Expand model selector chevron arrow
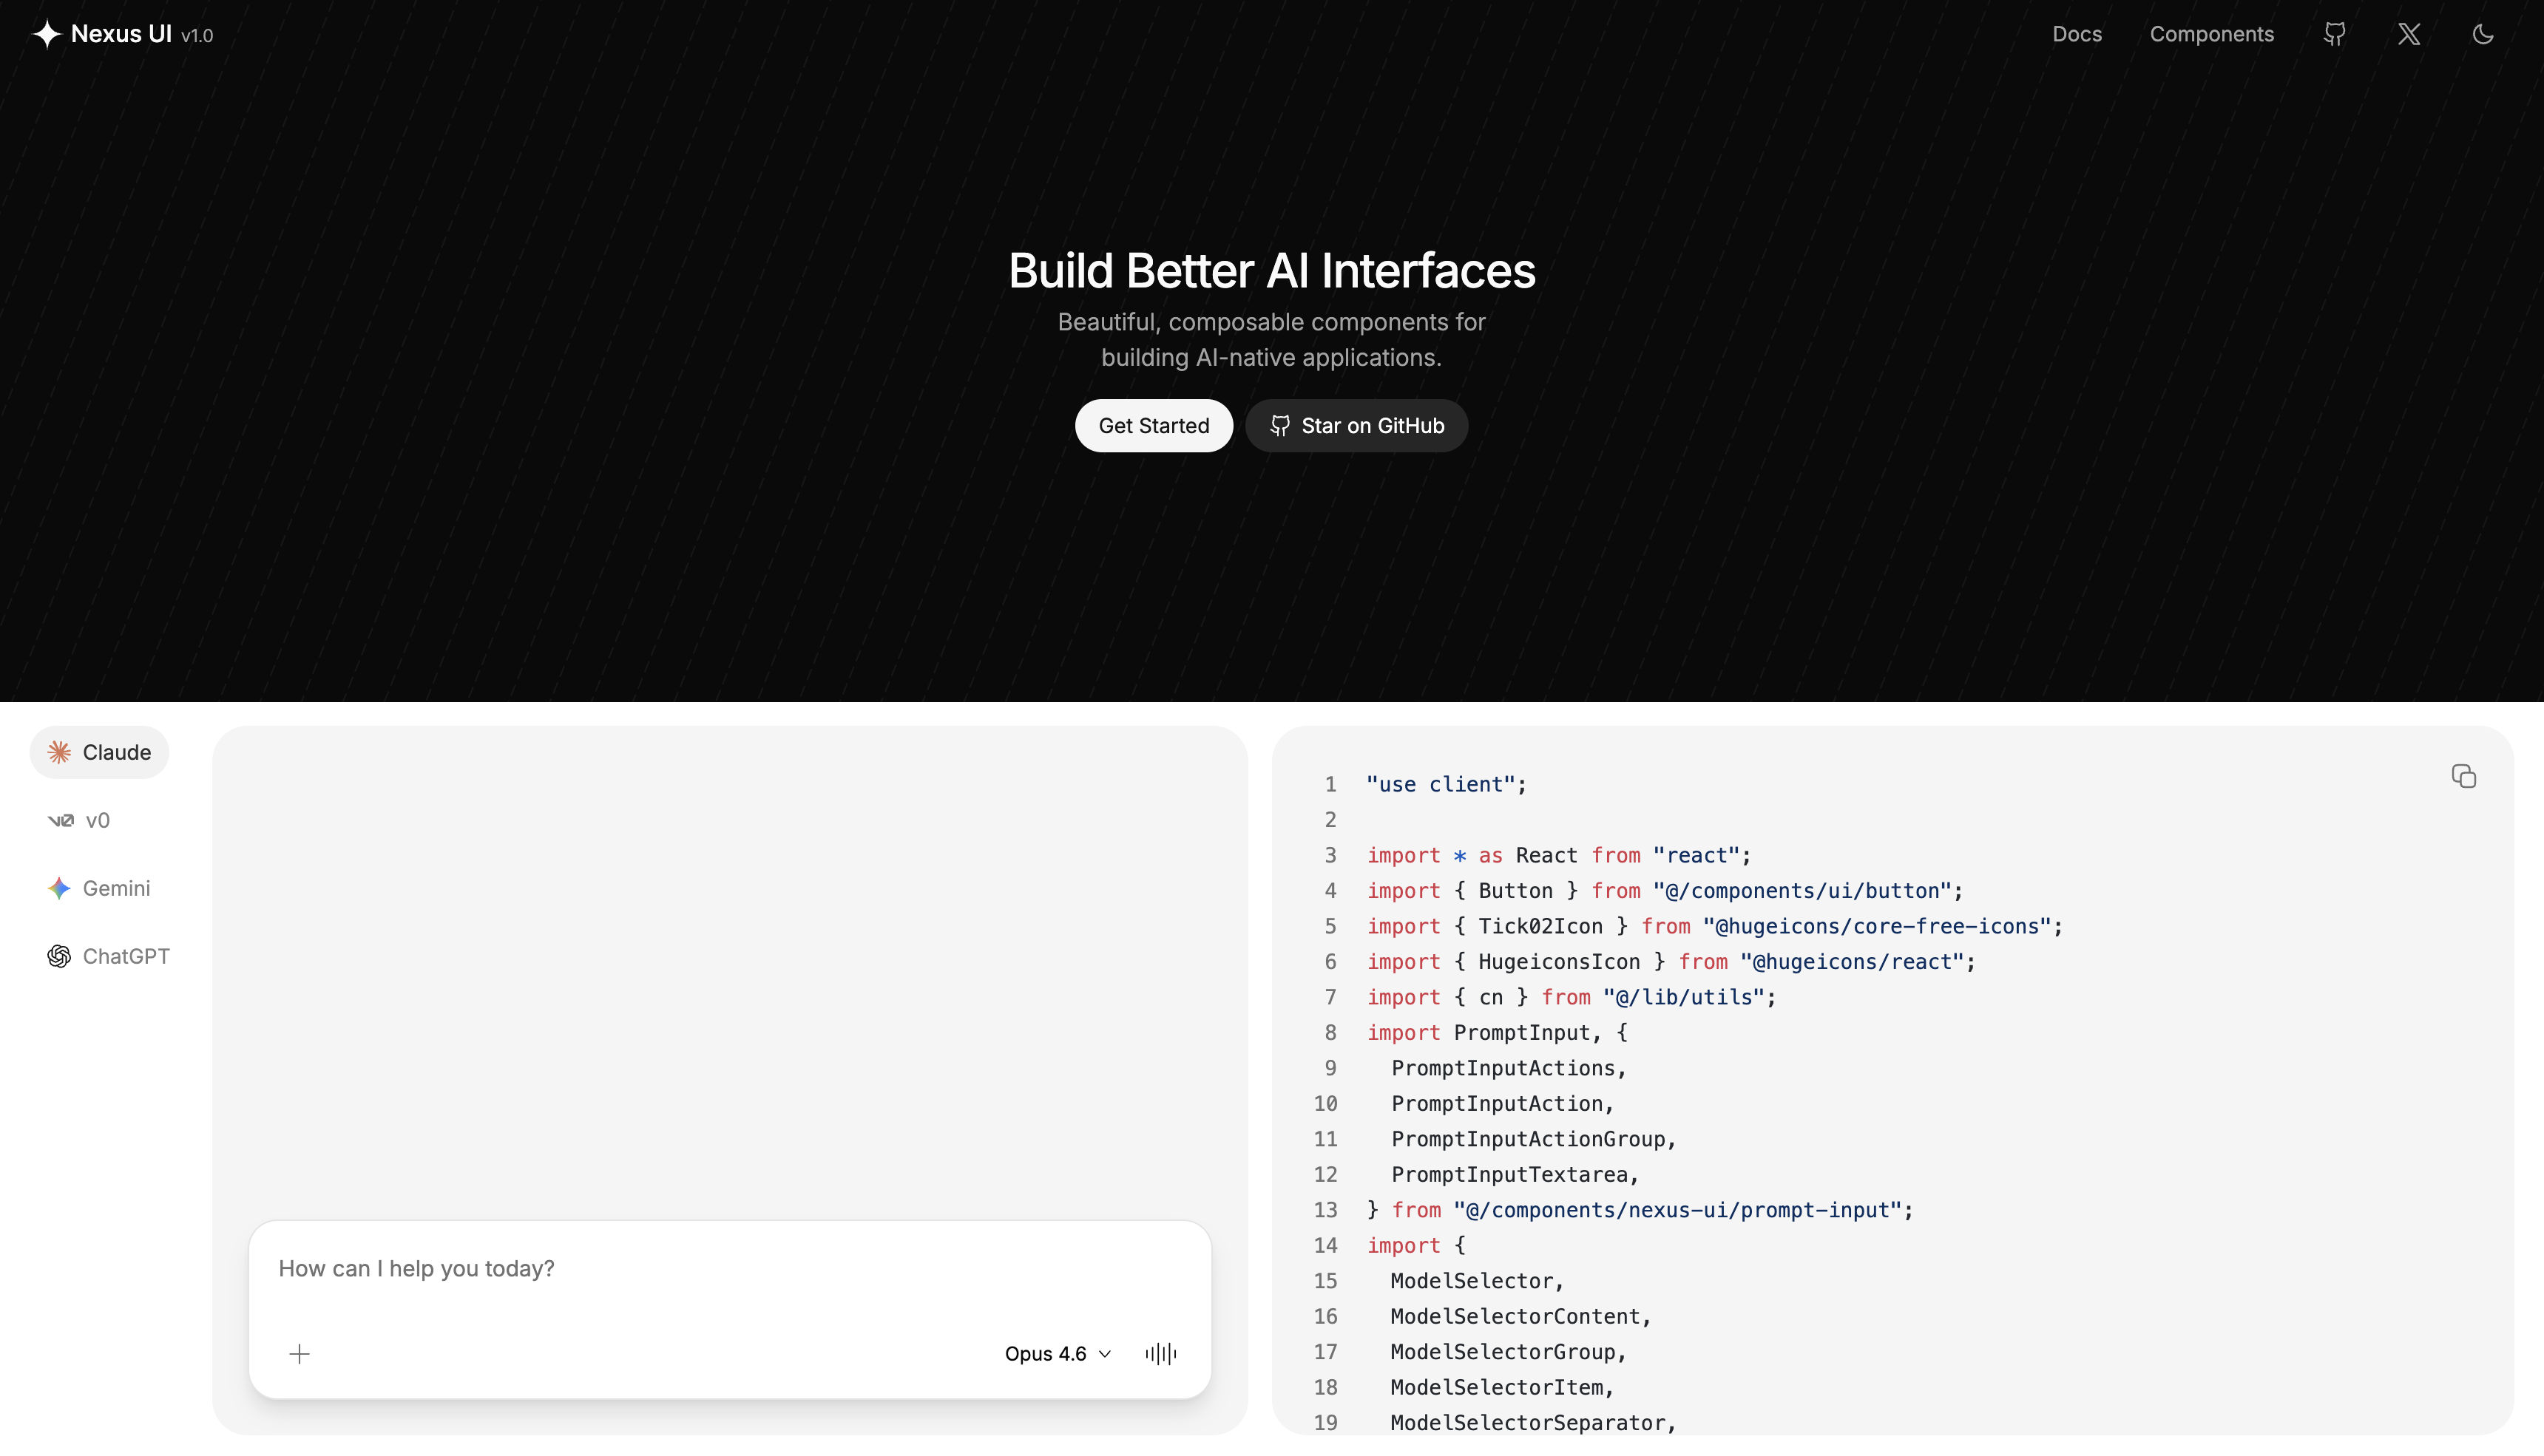Viewport: 2544px width, 1456px height. pos(1106,1354)
